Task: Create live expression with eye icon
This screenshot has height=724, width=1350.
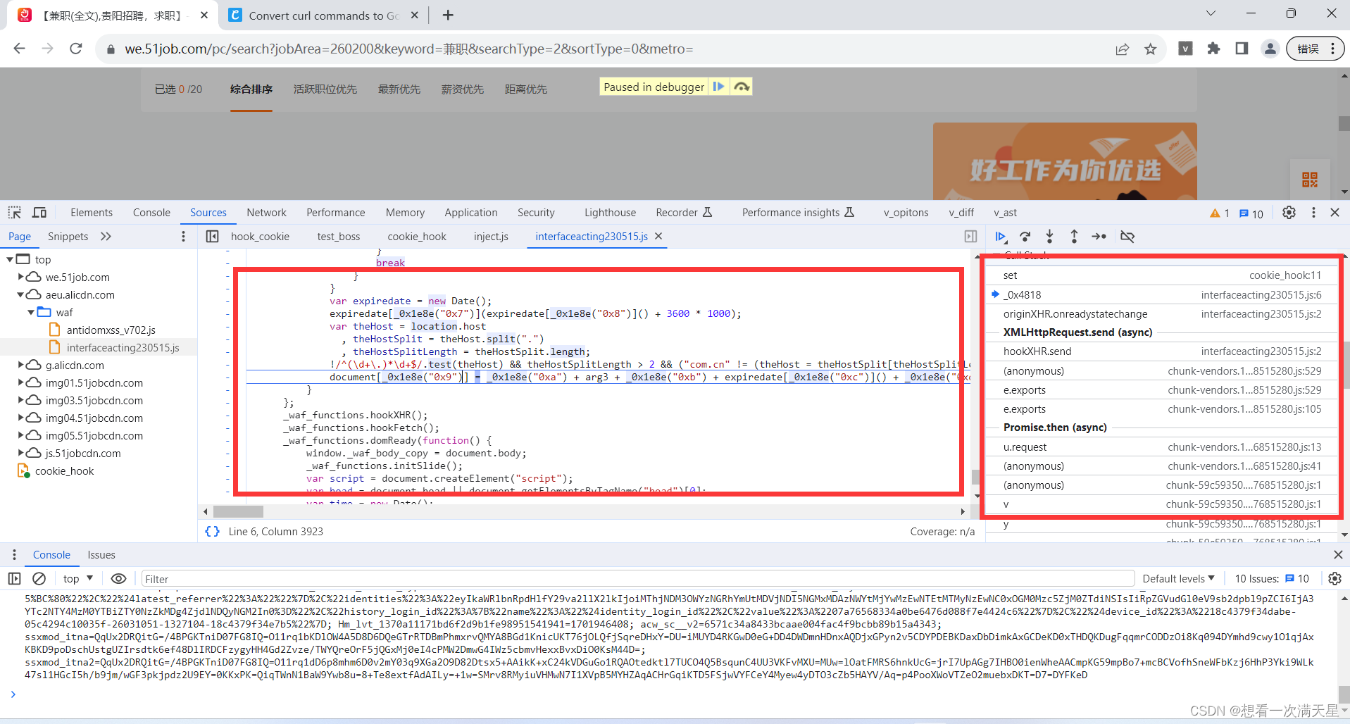Action: point(118,579)
